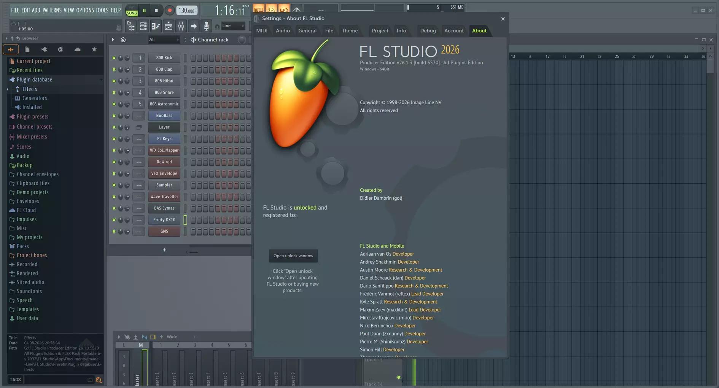Viewport: 719px width, 388px height.
Task: Open the Line snap dropdown
Action: click(233, 26)
